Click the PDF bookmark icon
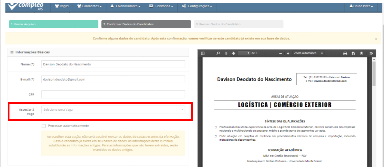The height and width of the screenshot is (167, 387). coord(361,53)
